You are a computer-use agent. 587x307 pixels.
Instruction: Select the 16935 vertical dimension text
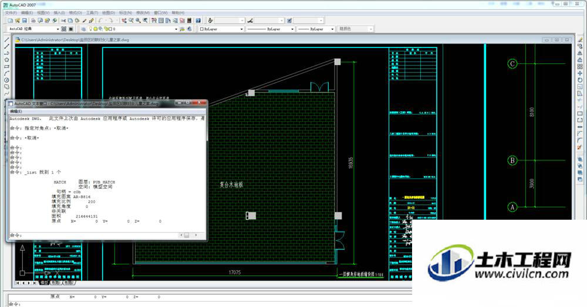tap(351, 163)
